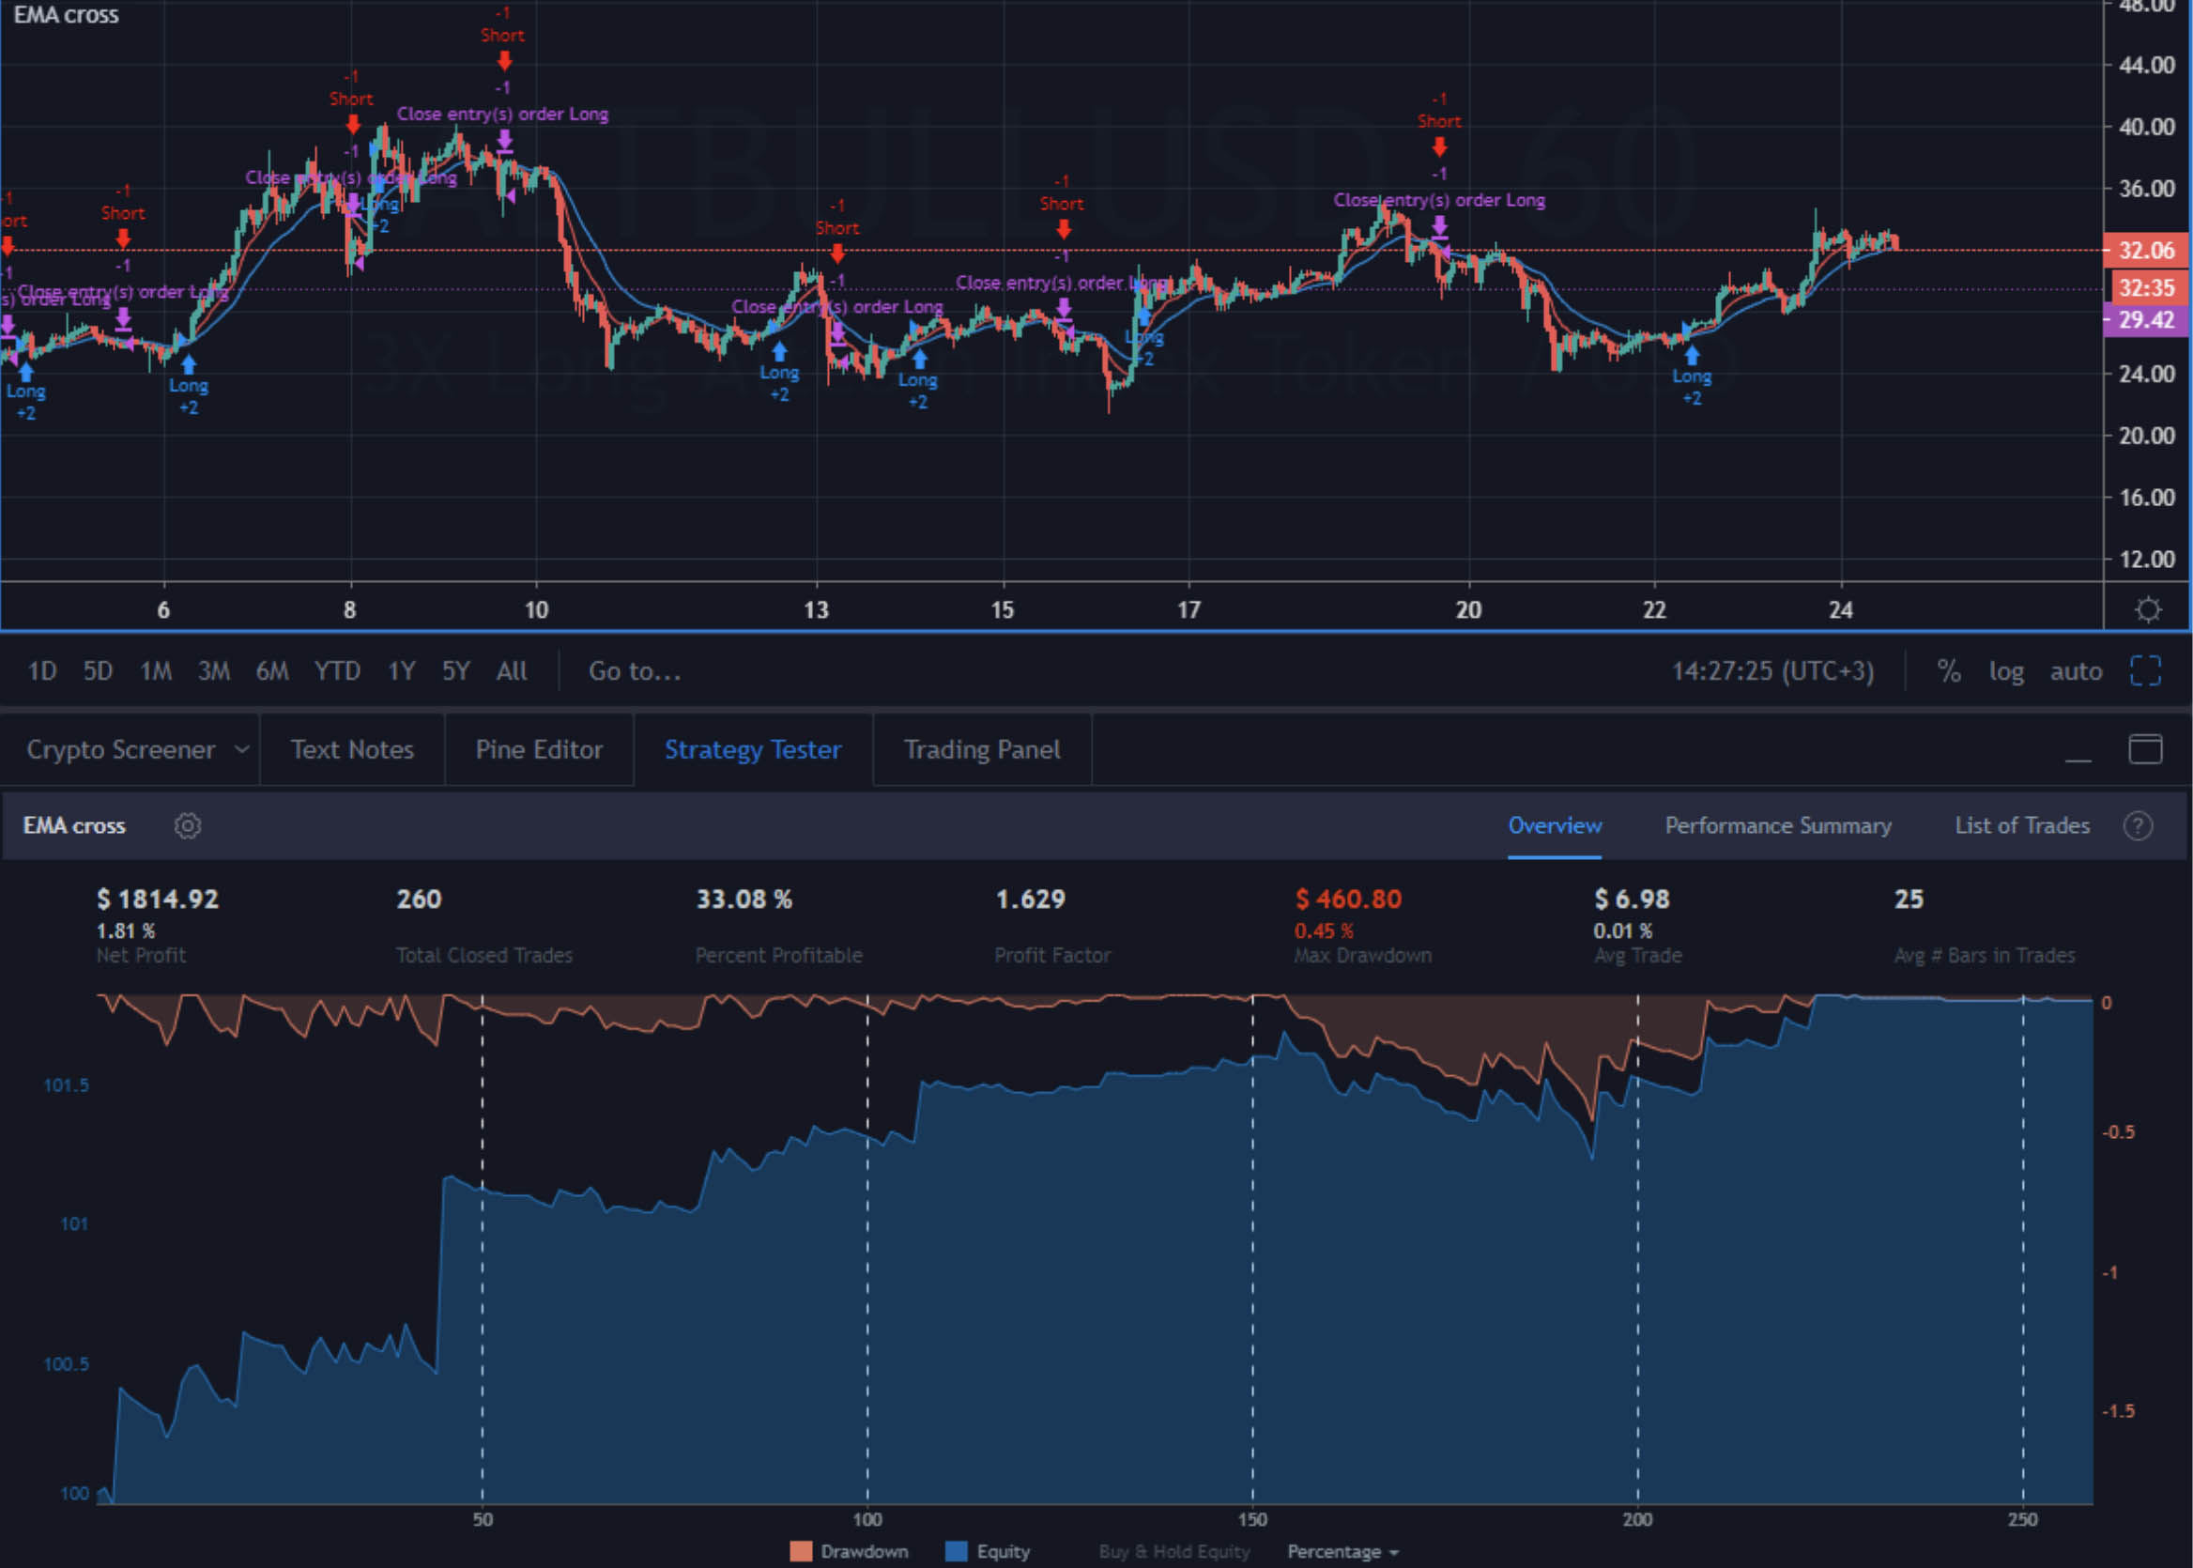The width and height of the screenshot is (2193, 1568).
Task: Toggle percent scale mode
Action: [x=1949, y=671]
